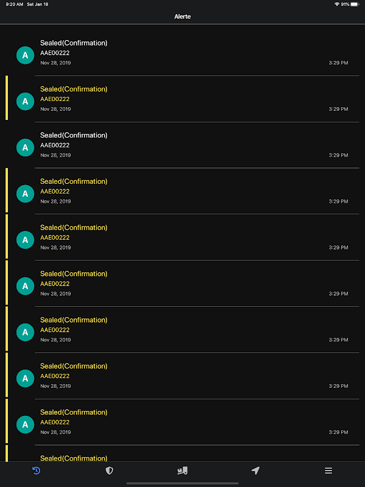The image size is (365, 487).
Task: Open the hamburger menu in bottom bar
Action: (328, 471)
